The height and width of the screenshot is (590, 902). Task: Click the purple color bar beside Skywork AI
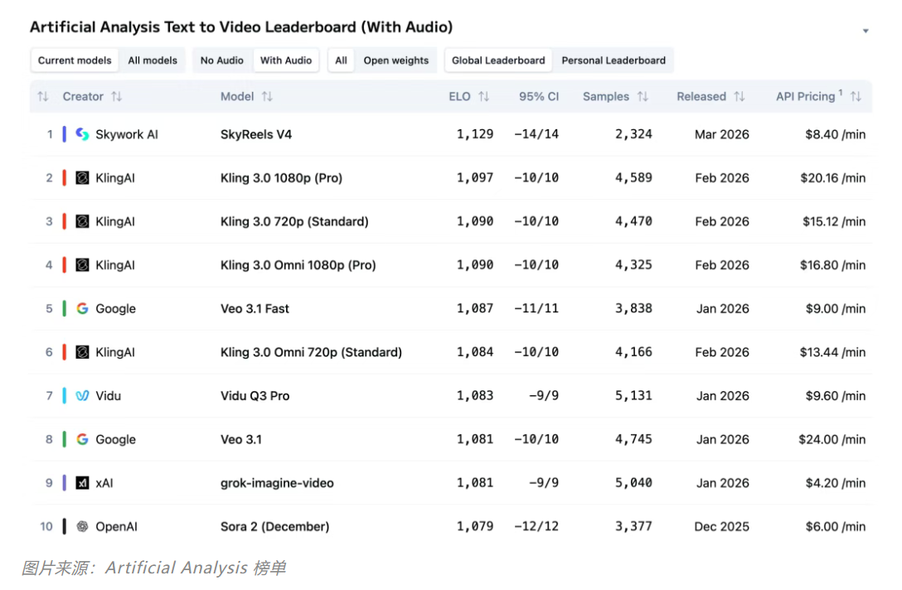tap(65, 134)
